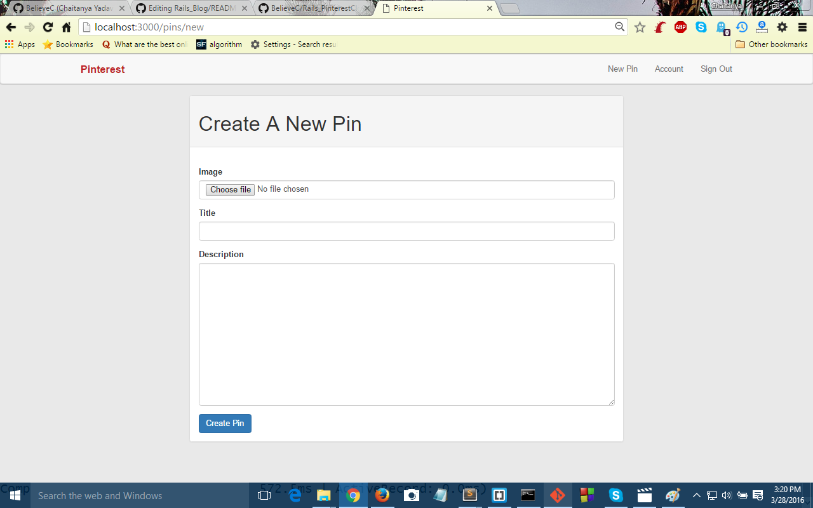The height and width of the screenshot is (508, 813).
Task: Open the Adblock Plus extension
Action: click(680, 27)
